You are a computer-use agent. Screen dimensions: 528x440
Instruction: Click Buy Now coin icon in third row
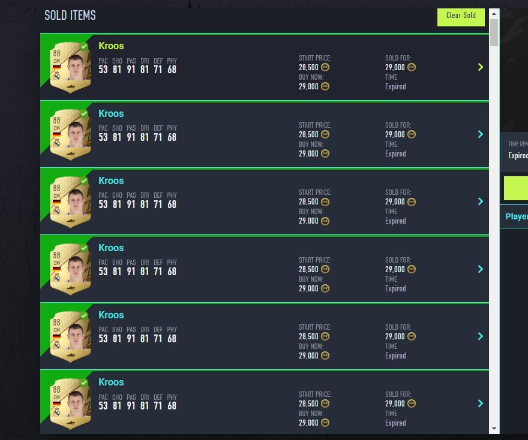tap(325, 221)
